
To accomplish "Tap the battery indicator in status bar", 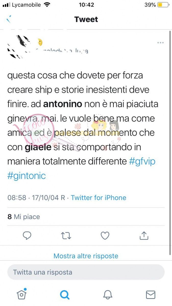I will click(163, 5).
